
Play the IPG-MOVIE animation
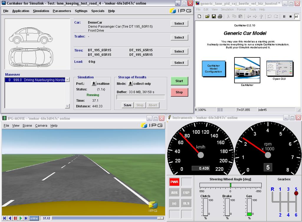tap(21, 218)
